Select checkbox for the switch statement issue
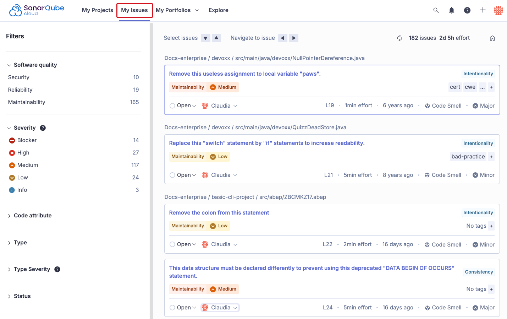Image resolution: width=507 pixels, height=319 pixels. (x=172, y=175)
